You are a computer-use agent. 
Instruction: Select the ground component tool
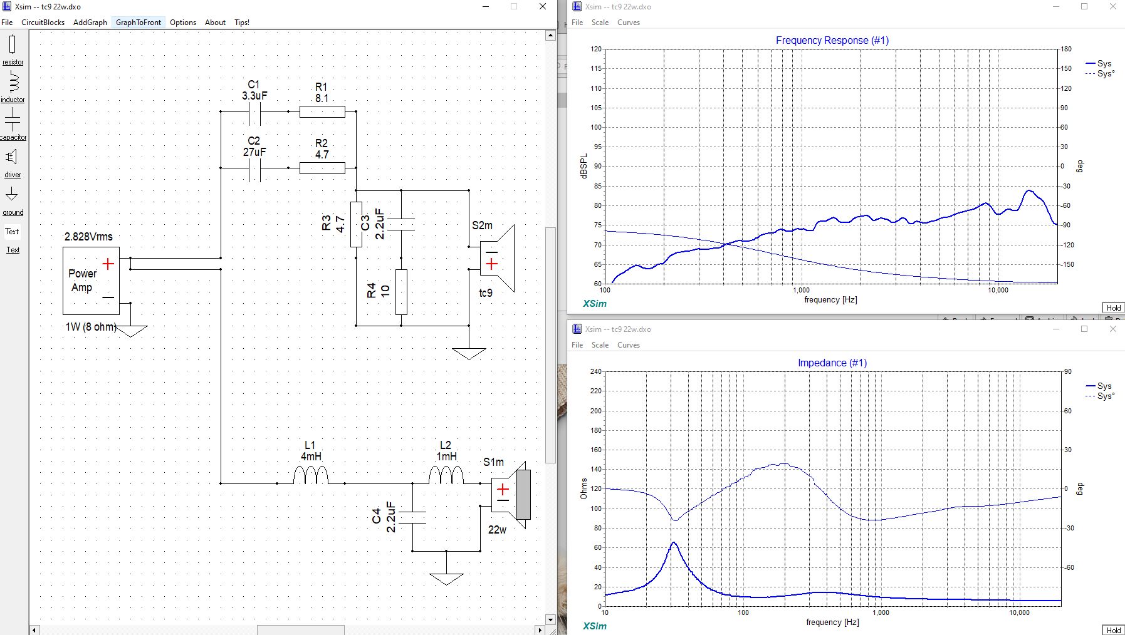pyautogui.click(x=12, y=200)
